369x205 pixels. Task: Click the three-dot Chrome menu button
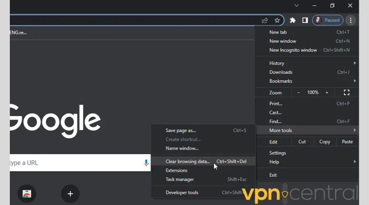[x=351, y=20]
